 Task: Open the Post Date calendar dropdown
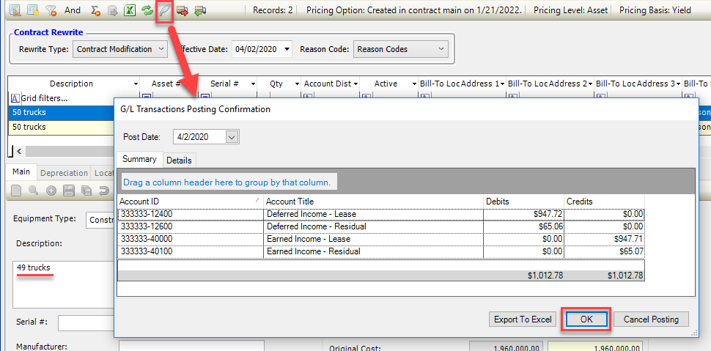(232, 137)
